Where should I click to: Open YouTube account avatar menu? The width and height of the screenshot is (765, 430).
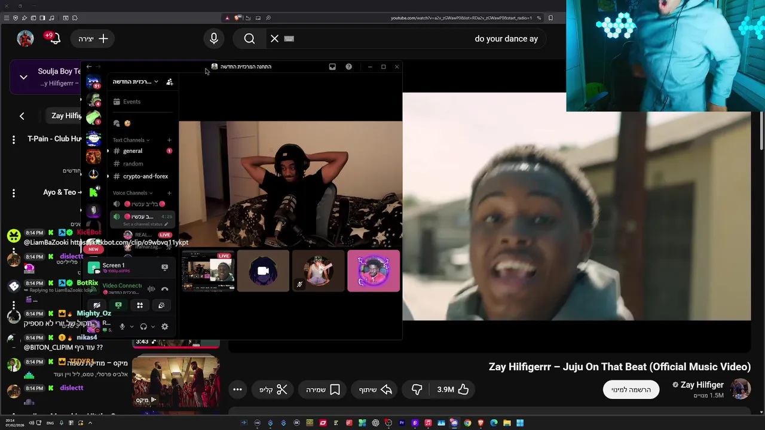click(x=25, y=38)
